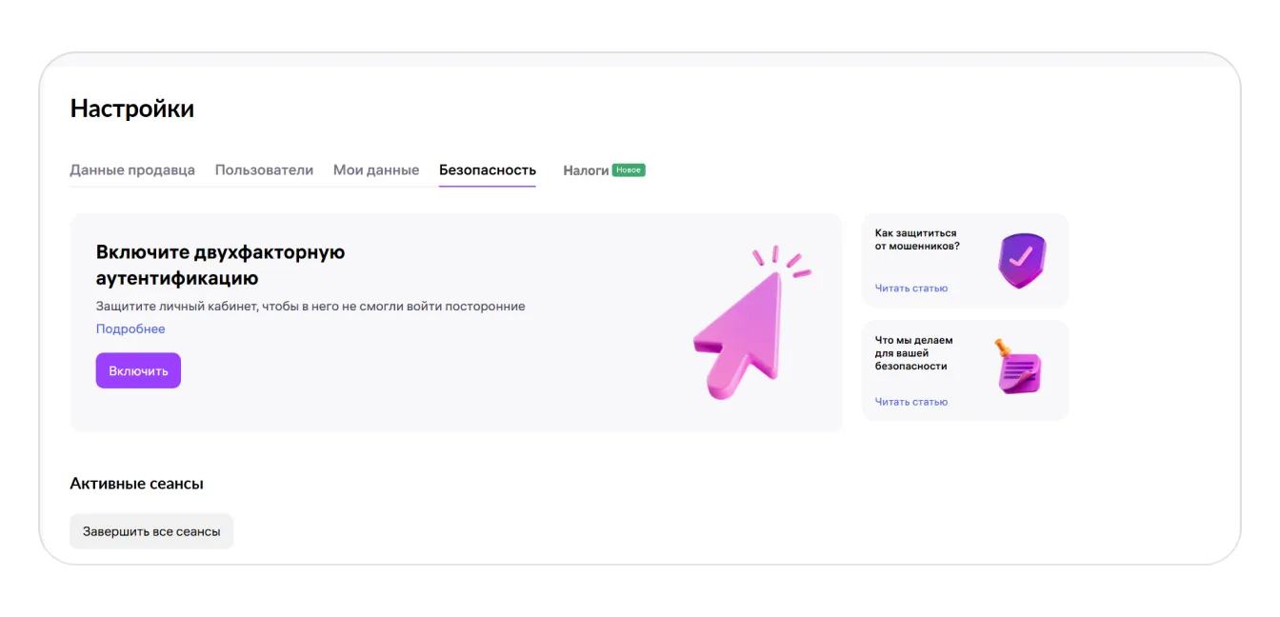Open the Пользователи tab
The image size is (1280, 617).
264,170
